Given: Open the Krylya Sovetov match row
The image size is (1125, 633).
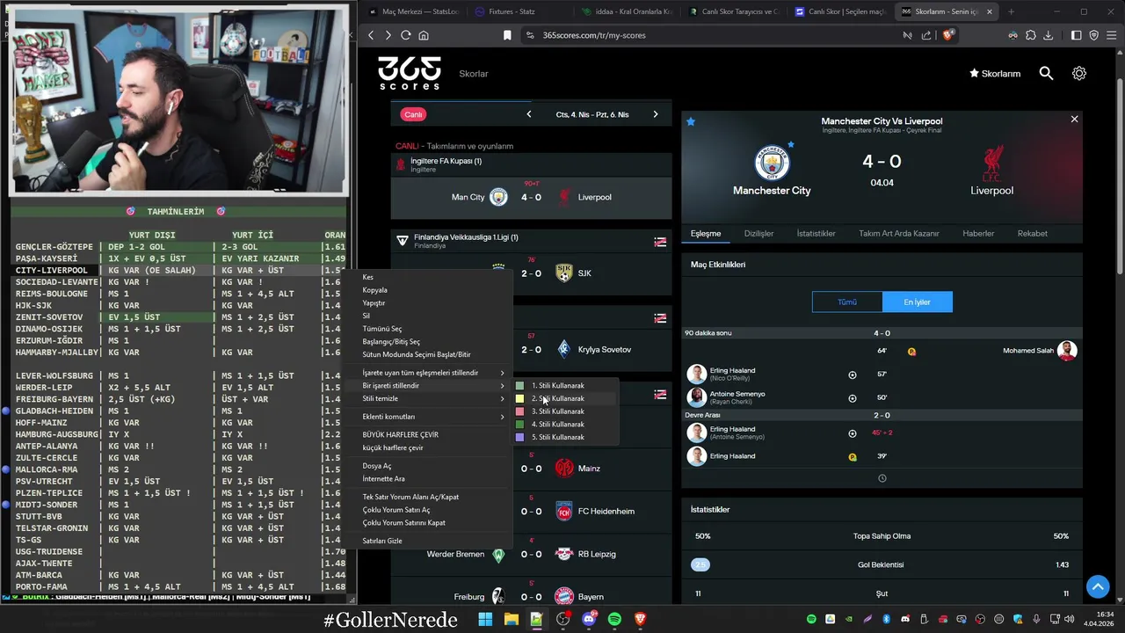Looking at the screenshot, I should click(531, 349).
